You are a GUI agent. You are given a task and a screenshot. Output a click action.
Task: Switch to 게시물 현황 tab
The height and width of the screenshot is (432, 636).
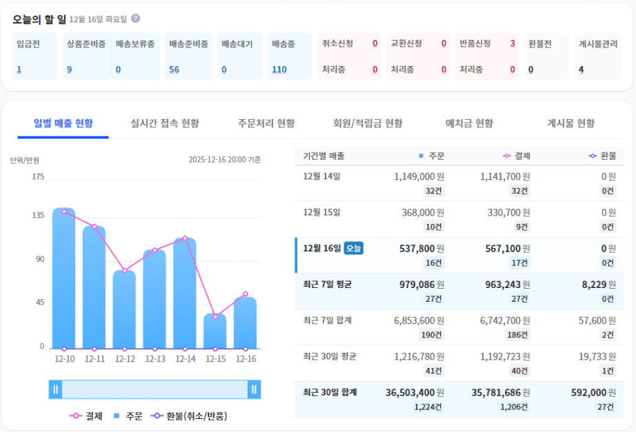click(570, 123)
